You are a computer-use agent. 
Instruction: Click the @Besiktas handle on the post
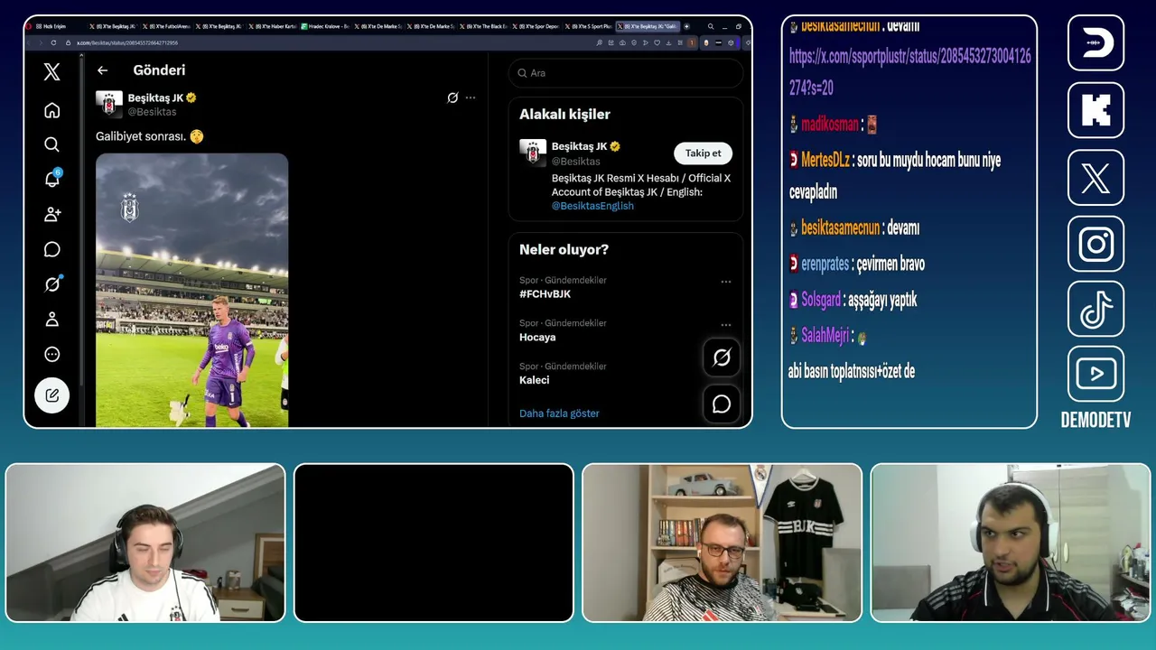(x=152, y=112)
